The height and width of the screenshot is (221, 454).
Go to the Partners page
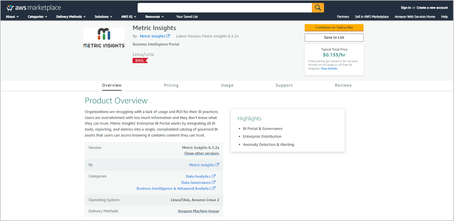[343, 17]
